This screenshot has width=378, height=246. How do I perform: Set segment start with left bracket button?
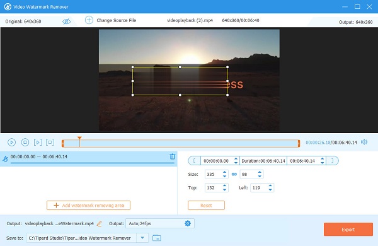[x=194, y=161]
